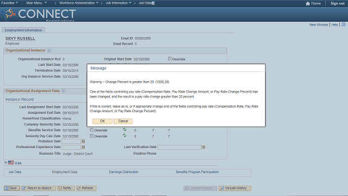Open Benefits Program Participation link
The height and width of the screenshot is (196, 348).
pos(197,172)
